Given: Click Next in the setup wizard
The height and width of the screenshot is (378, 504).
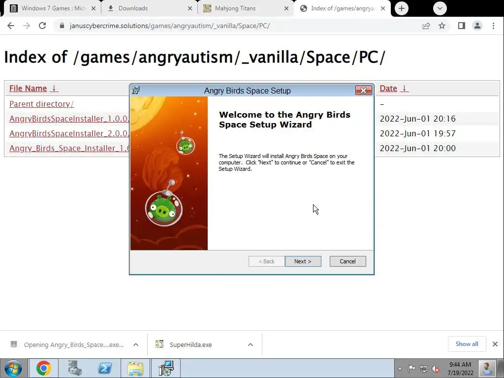Looking at the screenshot, I should [303, 261].
